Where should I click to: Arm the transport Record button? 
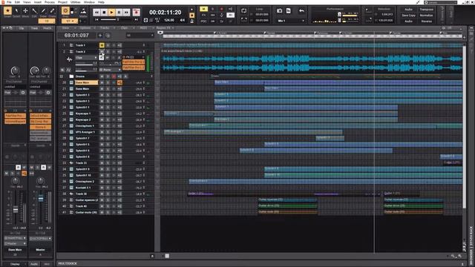[137, 12]
